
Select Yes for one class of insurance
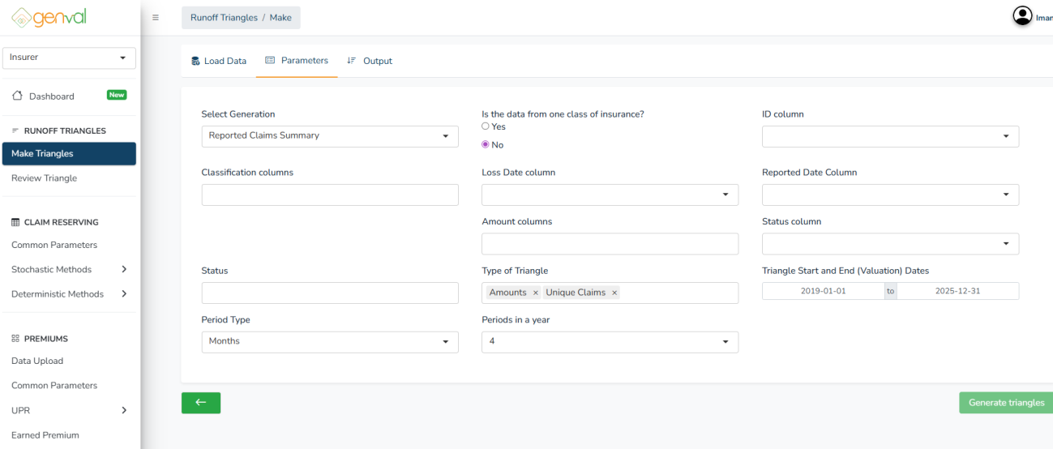[486, 126]
